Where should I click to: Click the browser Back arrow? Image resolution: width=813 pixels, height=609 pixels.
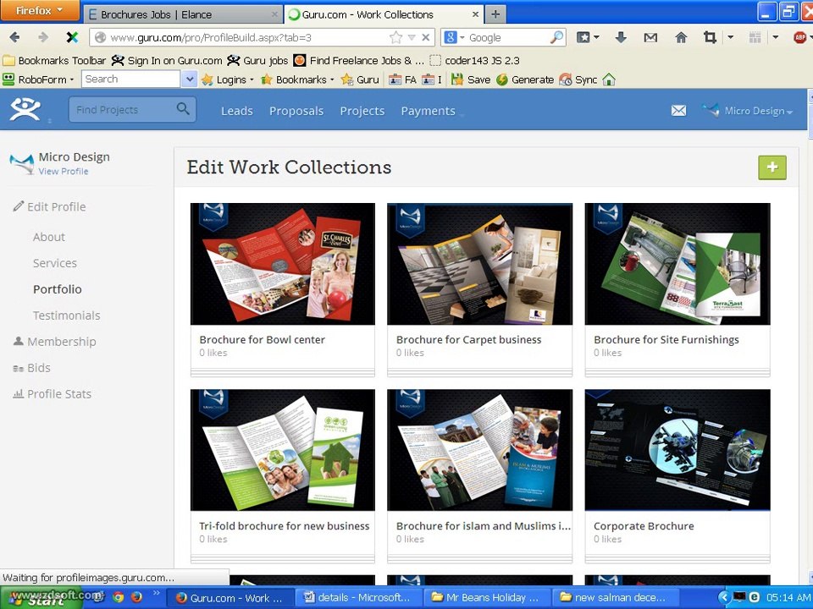click(14, 37)
